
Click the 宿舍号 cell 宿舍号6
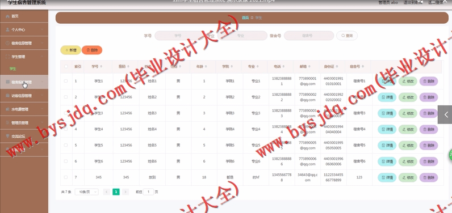tap(359, 161)
